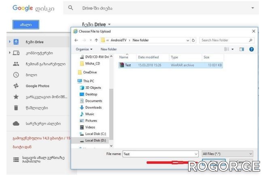Viewport: 265px width, 178px height.
Task: Click the search magnifier icon in Drive
Action: tap(70, 8)
